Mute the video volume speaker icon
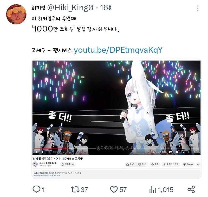The height and width of the screenshot is (197, 208). pos(49,152)
